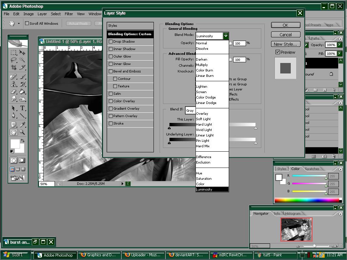Switch to Histogram tab

[292, 213]
